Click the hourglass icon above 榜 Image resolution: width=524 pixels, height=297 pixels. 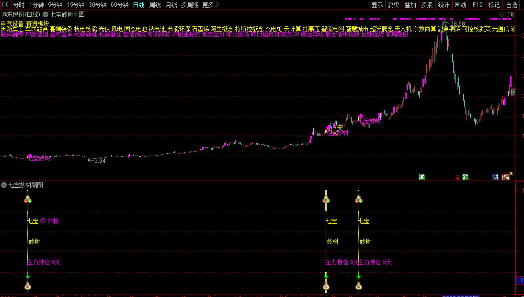pyautogui.click(x=511, y=173)
